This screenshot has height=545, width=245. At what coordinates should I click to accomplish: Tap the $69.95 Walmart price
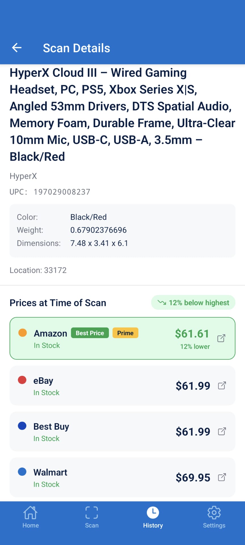(193, 477)
